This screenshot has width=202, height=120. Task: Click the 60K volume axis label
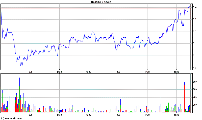point(195,89)
